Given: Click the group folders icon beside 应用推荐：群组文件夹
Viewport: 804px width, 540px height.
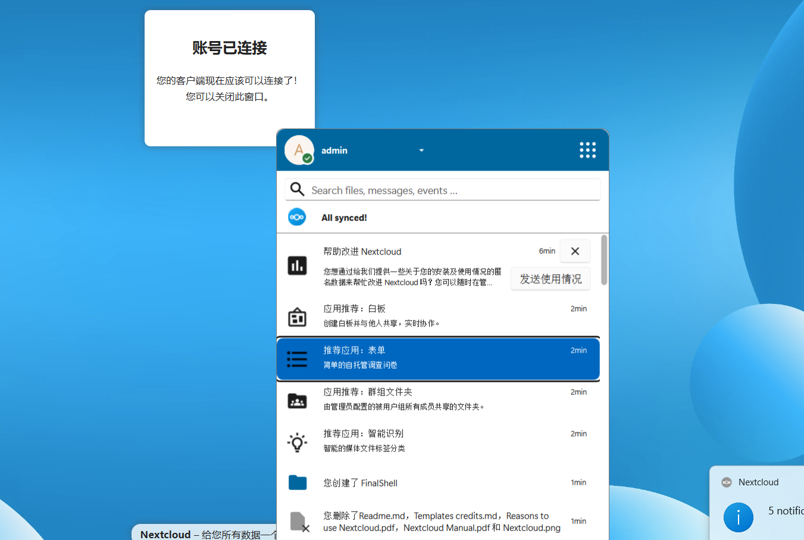Looking at the screenshot, I should point(298,400).
